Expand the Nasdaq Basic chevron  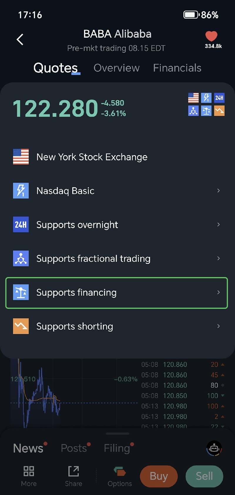point(218,191)
